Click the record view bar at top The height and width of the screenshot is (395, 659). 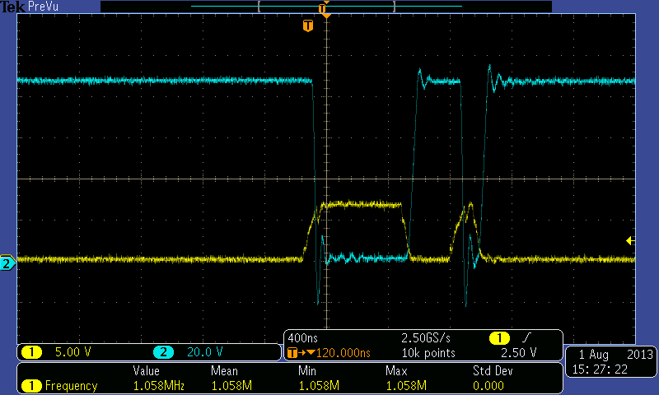click(326, 7)
